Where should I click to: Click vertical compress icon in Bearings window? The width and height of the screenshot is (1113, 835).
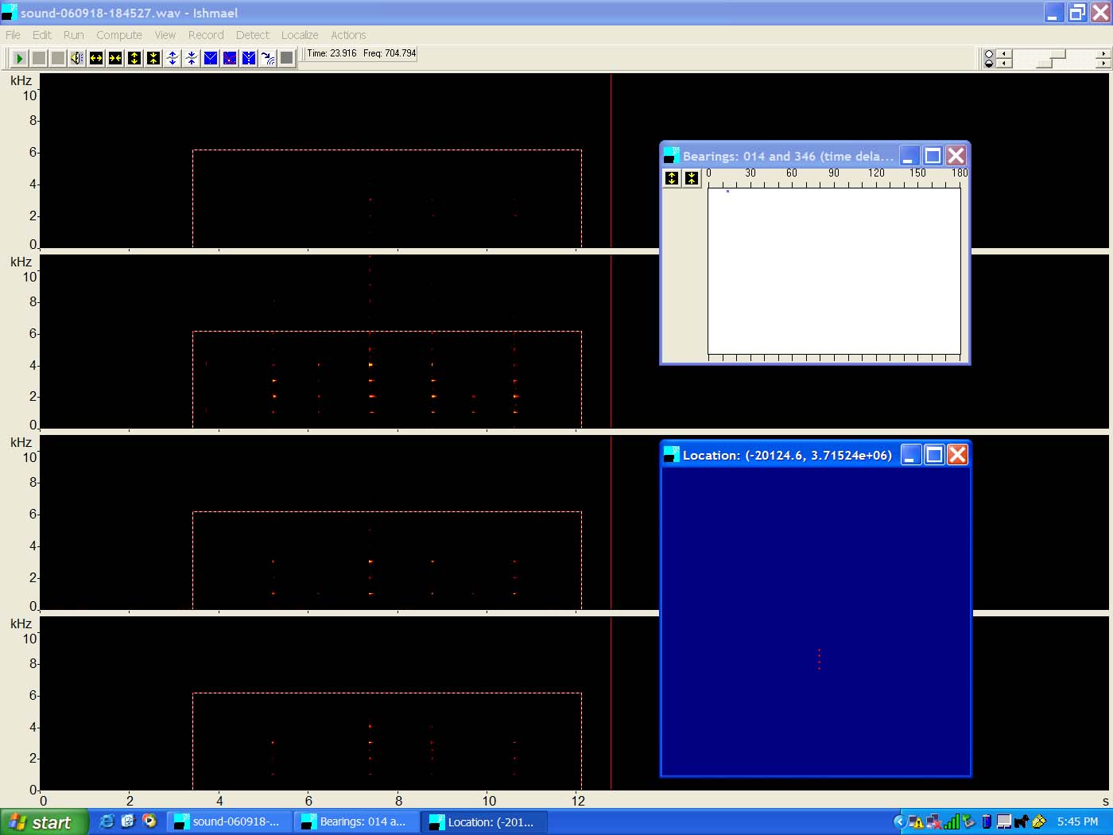coord(692,178)
